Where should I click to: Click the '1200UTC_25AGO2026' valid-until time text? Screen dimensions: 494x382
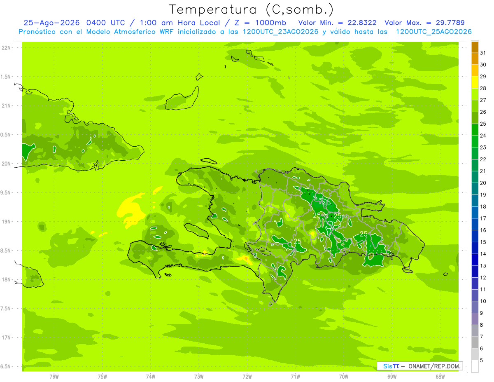(x=433, y=32)
